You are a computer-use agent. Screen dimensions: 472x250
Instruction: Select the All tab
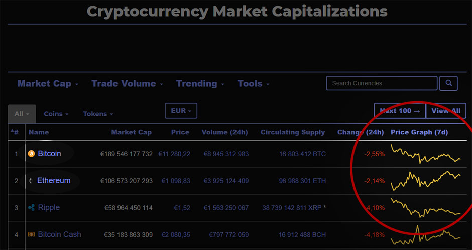point(22,114)
